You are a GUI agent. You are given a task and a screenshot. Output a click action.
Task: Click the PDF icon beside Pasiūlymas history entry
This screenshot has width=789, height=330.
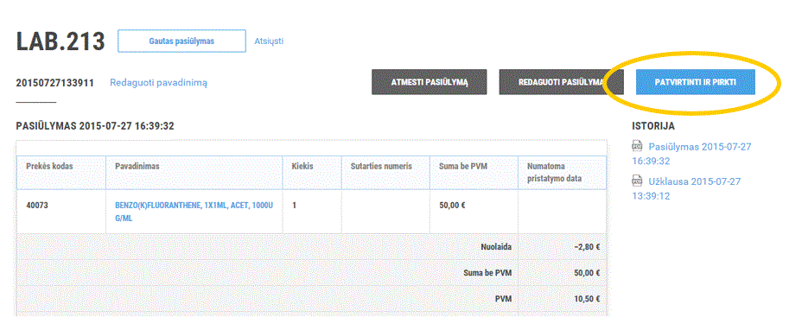(637, 146)
